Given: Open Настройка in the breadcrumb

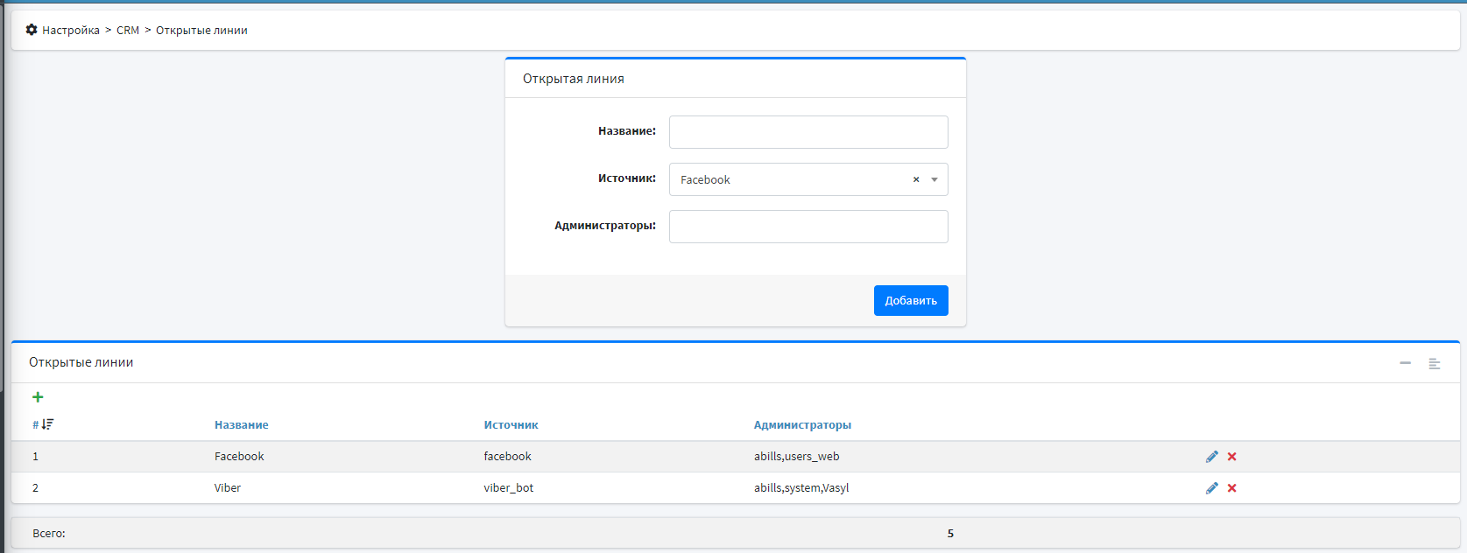Looking at the screenshot, I should (71, 30).
